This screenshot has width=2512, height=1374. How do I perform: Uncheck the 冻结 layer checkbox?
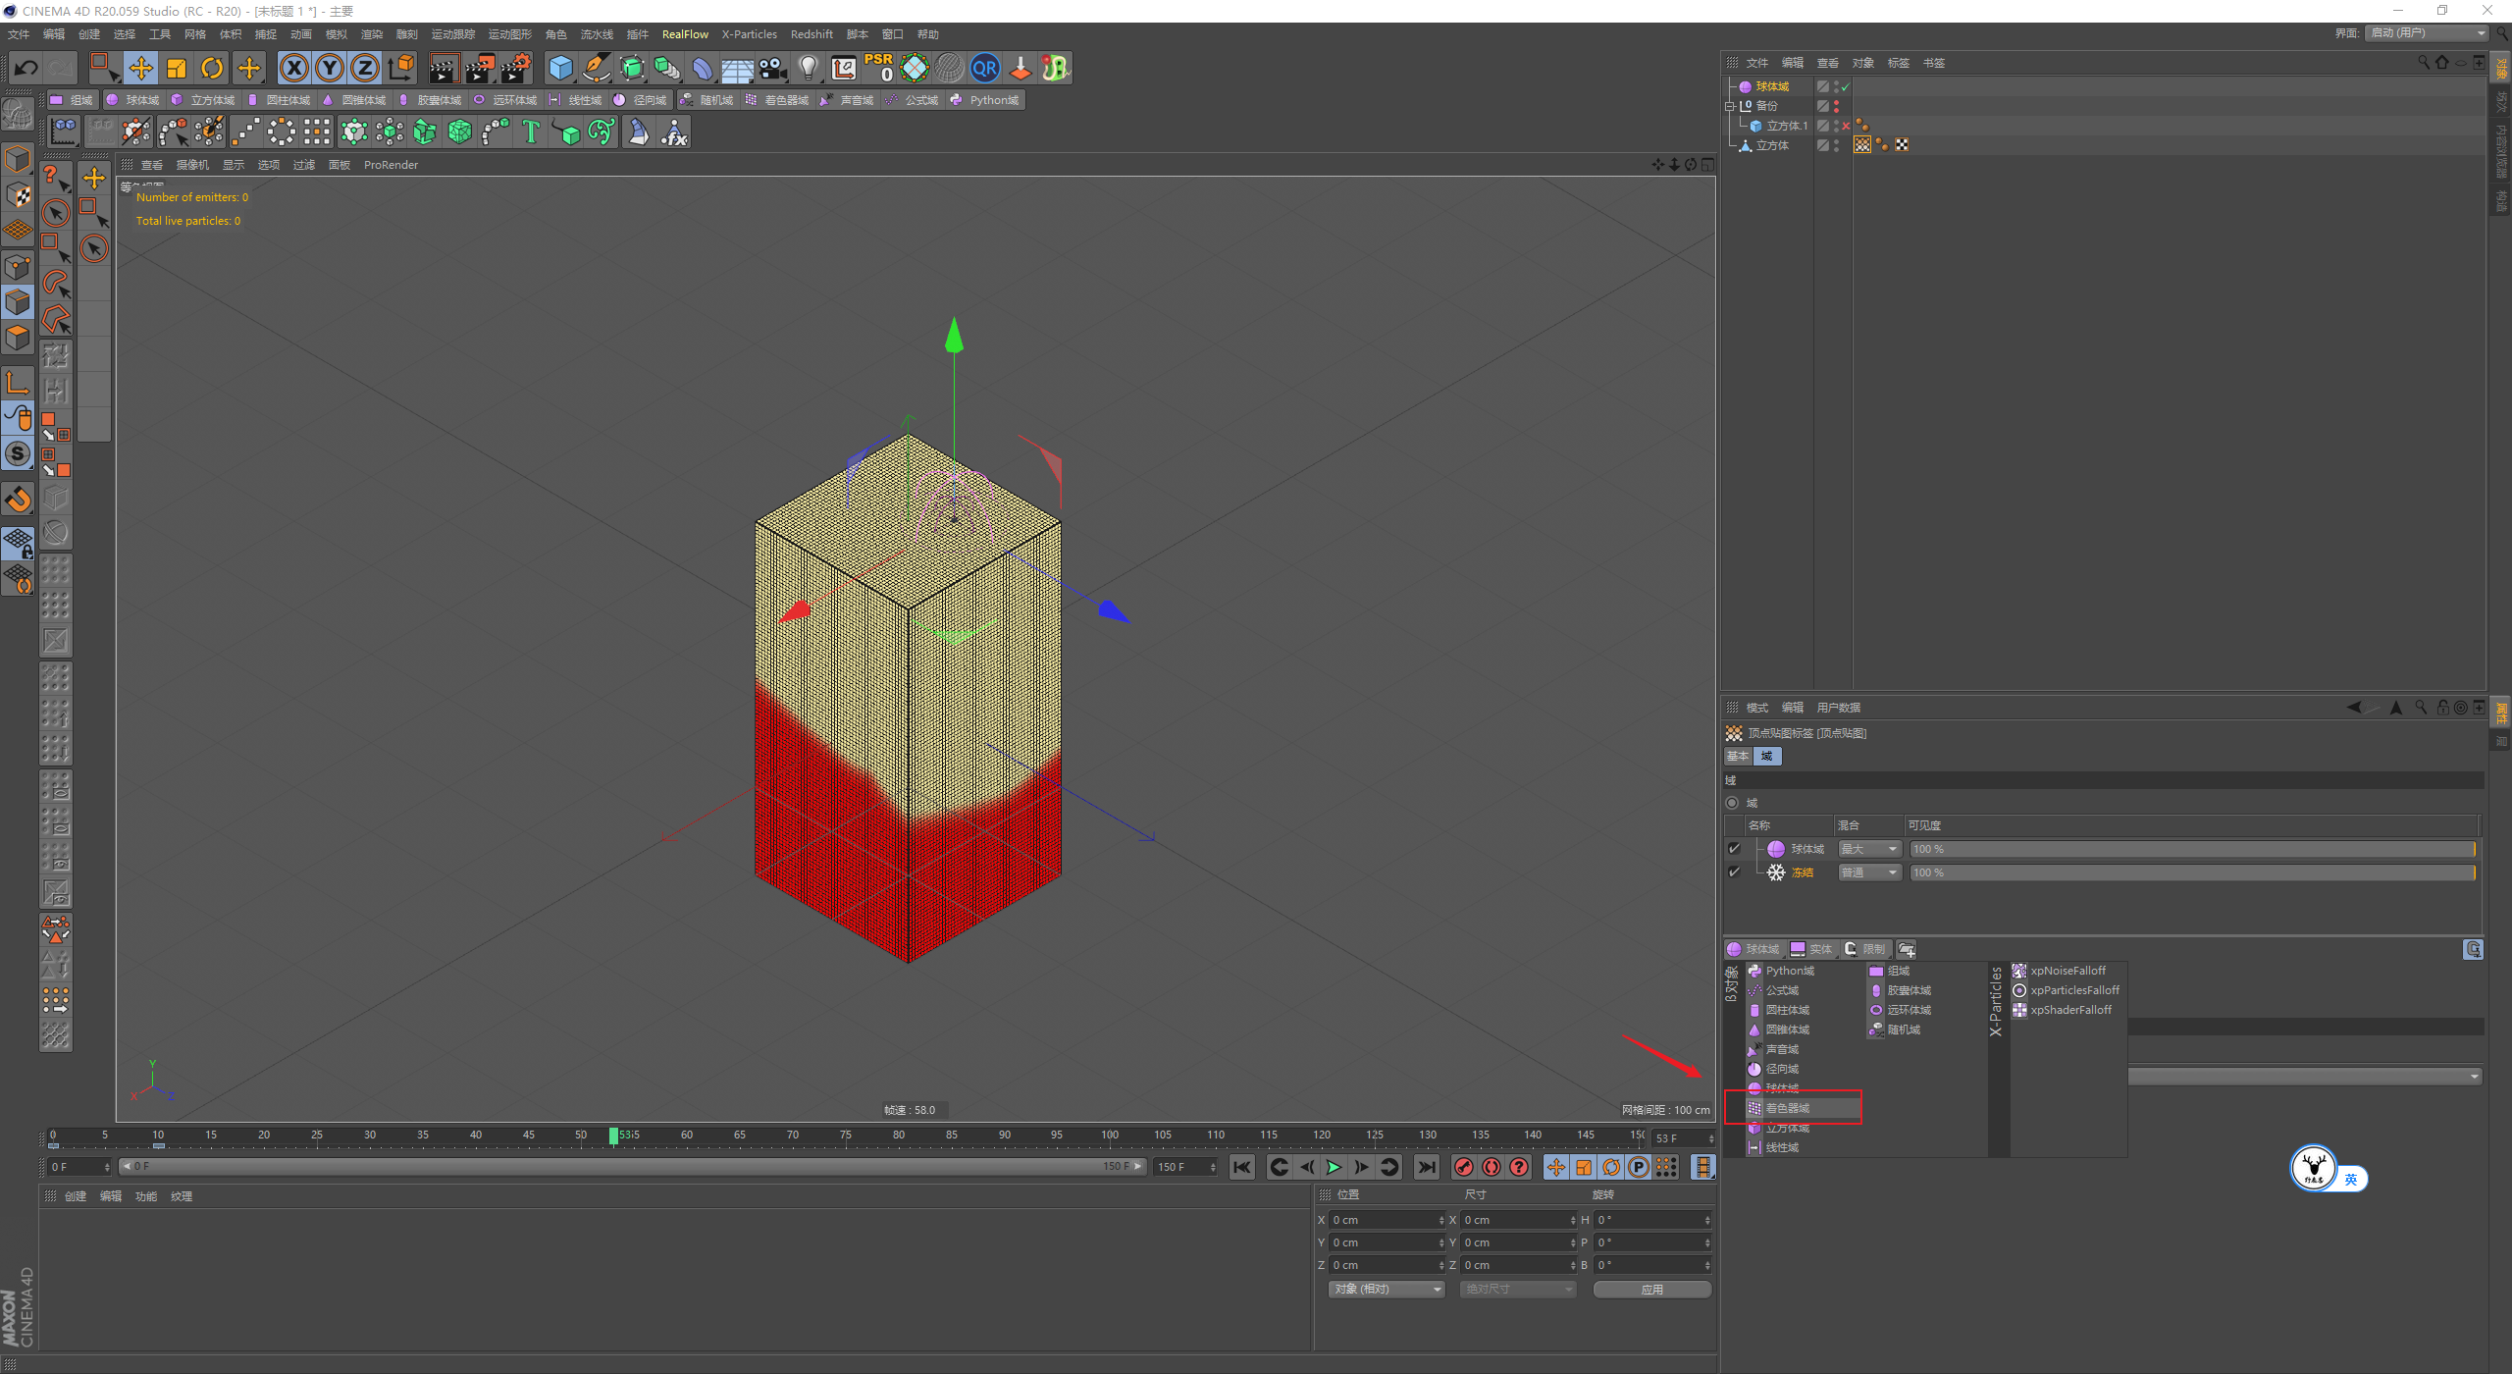[x=1734, y=872]
